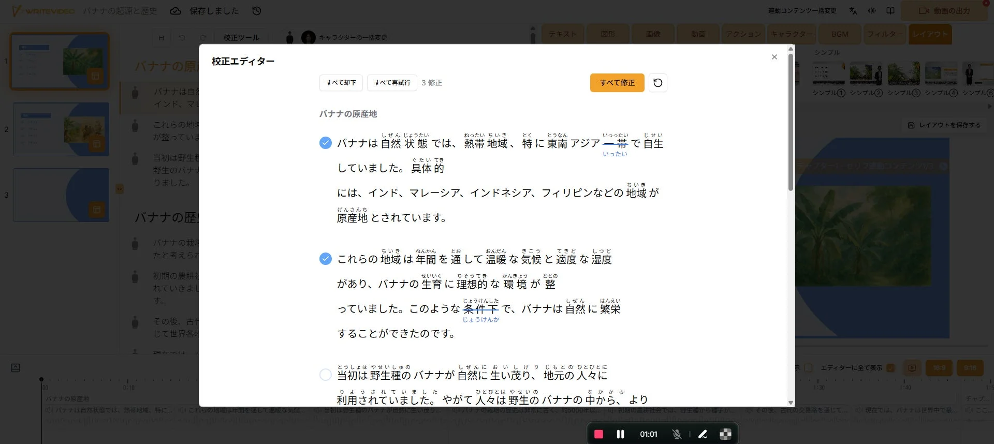Image resolution: width=994 pixels, height=444 pixels.
Task: Select slide 3 thumbnail
Action: coord(61,195)
